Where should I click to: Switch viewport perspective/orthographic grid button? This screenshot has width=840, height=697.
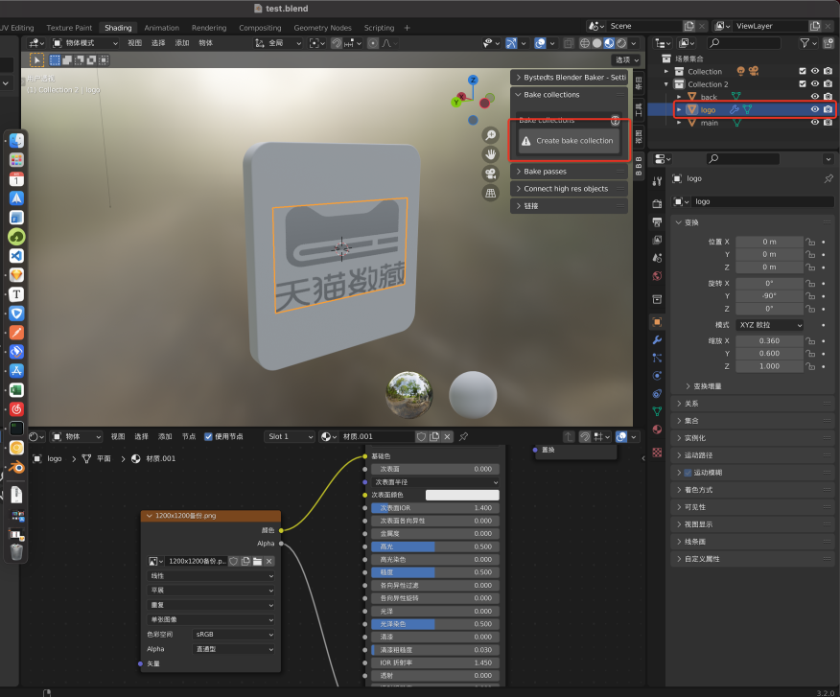pos(490,193)
